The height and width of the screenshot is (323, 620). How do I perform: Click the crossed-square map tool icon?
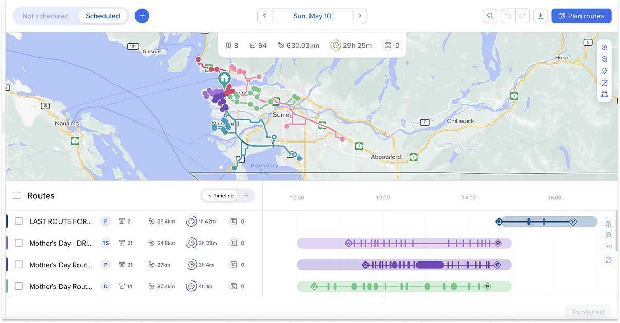click(604, 83)
